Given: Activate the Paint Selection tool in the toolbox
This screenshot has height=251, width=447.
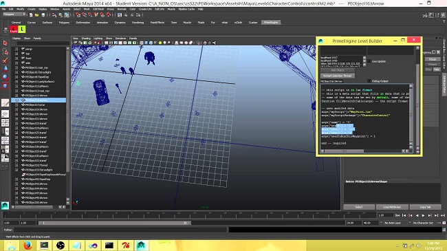Looking at the screenshot, I should [x=5, y=61].
